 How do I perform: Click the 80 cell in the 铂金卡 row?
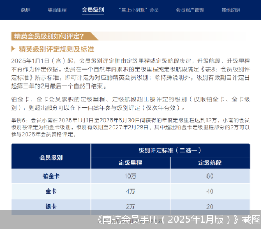210,176
